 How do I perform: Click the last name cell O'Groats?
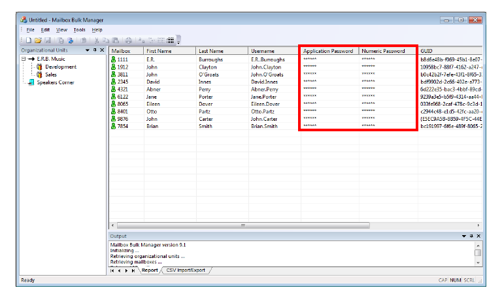[209, 74]
